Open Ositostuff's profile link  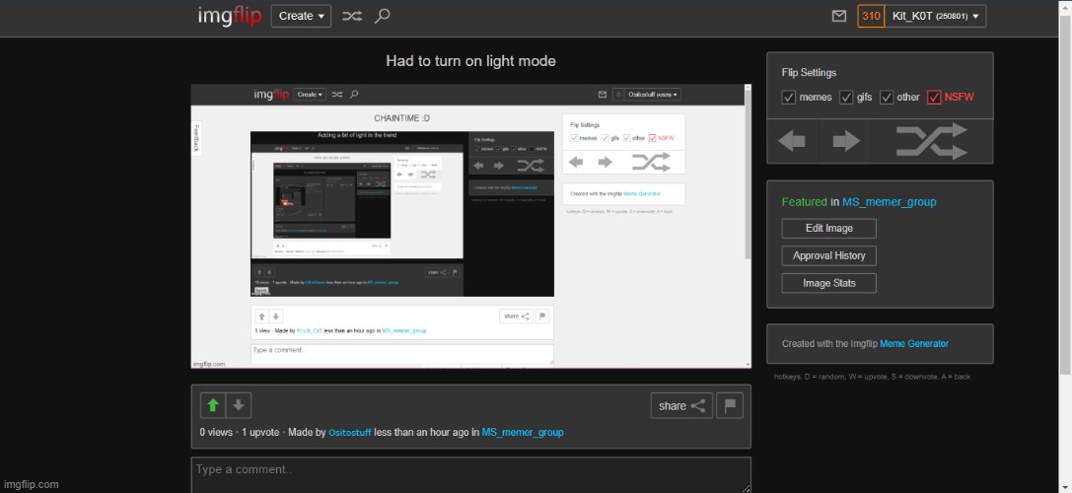pyautogui.click(x=350, y=432)
